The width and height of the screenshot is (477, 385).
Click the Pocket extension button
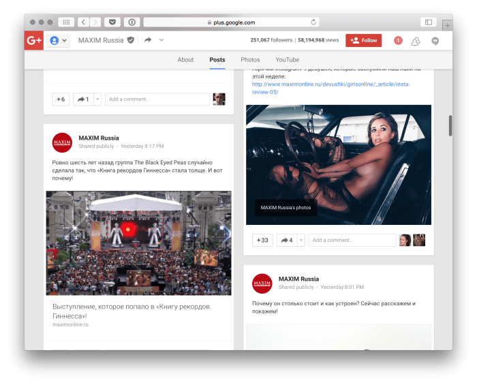point(112,22)
